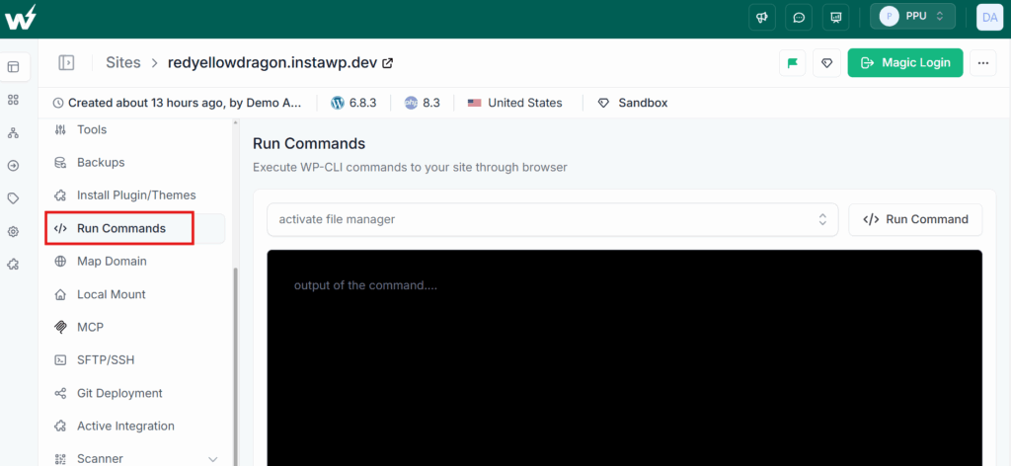1011x466 pixels.
Task: Click the command output terminal area
Action: click(x=625, y=357)
